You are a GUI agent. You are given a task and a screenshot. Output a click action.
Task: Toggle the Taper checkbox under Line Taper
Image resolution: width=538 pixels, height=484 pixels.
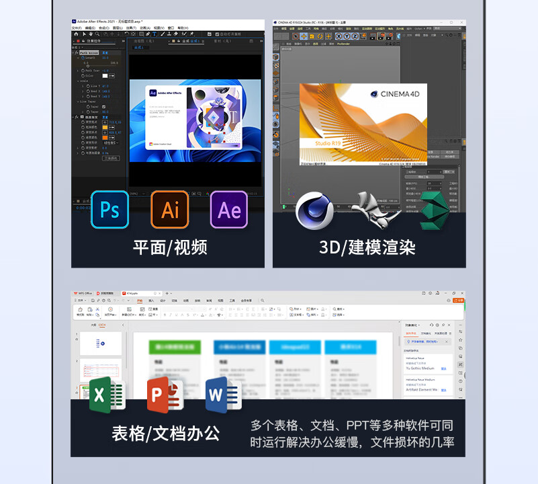pos(104,106)
